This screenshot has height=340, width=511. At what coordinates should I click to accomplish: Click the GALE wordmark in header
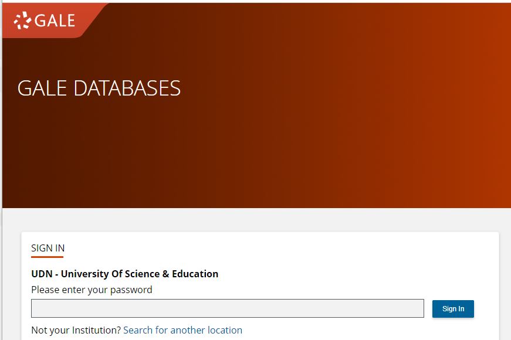[55, 21]
